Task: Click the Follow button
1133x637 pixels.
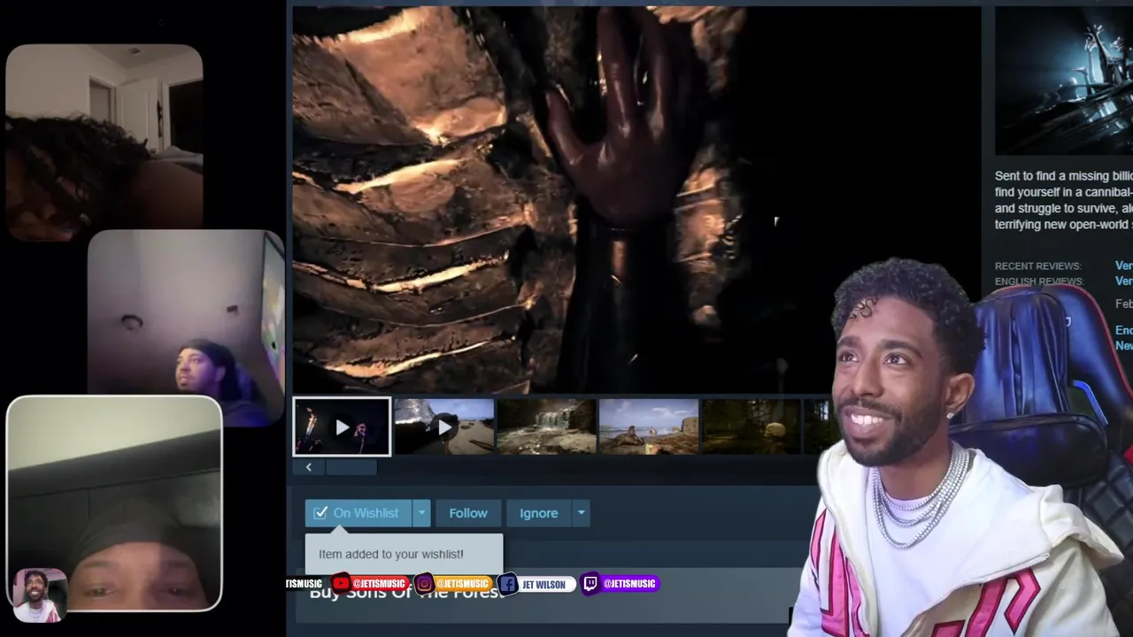Action: pos(468,513)
